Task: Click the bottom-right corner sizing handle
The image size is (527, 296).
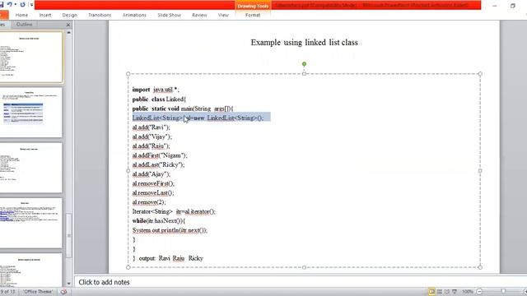Action: (x=480, y=267)
